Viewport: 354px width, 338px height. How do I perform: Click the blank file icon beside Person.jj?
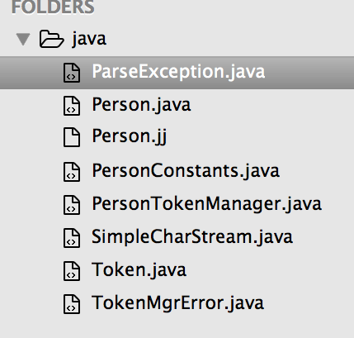[x=72, y=137]
